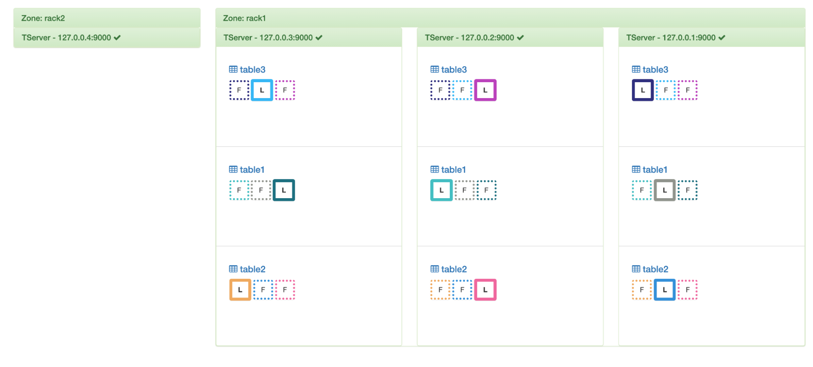Click check mark beside TServer 127.0.0.2:9000
The image size is (813, 367).
520,38
